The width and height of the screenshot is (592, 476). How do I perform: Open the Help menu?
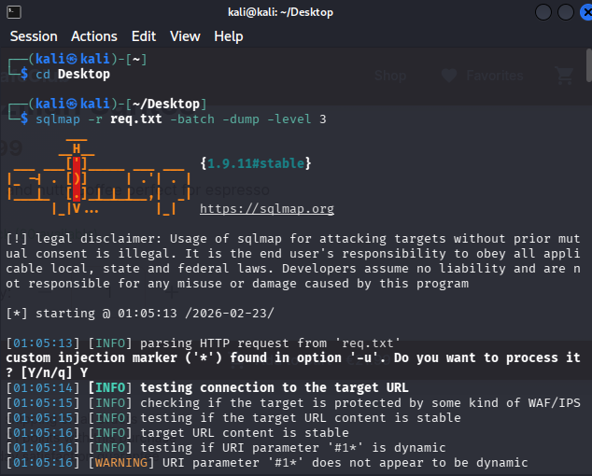tap(228, 36)
